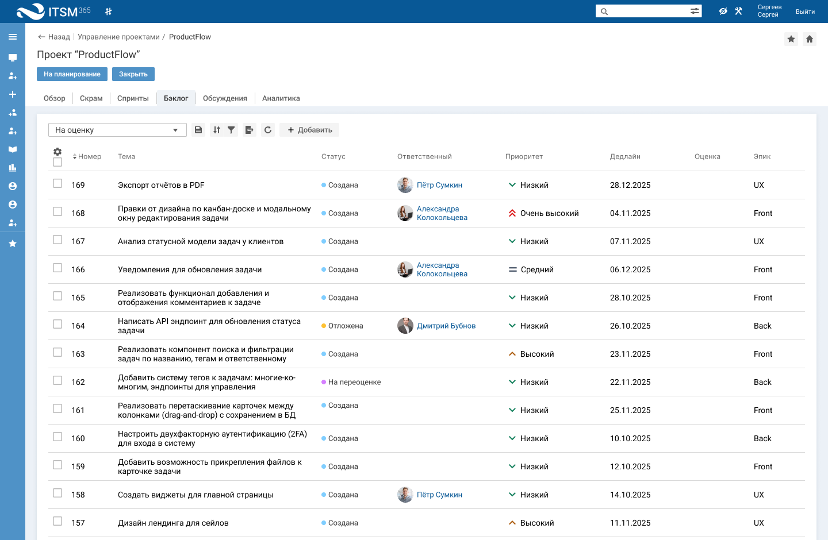Open Дмитрий Бубнов profile link

(446, 326)
